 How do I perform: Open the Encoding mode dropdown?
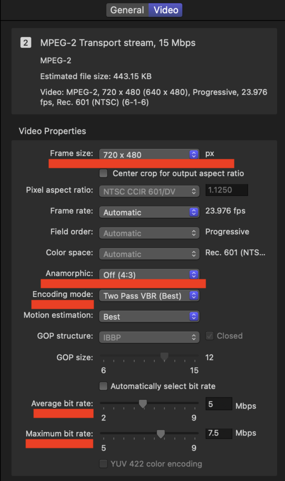pyautogui.click(x=149, y=296)
